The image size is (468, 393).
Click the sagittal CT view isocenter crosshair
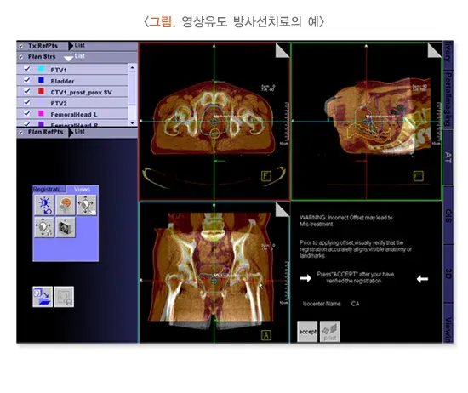pos(366,122)
